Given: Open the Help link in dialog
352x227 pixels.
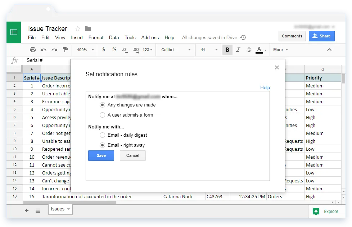Looking at the screenshot, I should tap(265, 87).
